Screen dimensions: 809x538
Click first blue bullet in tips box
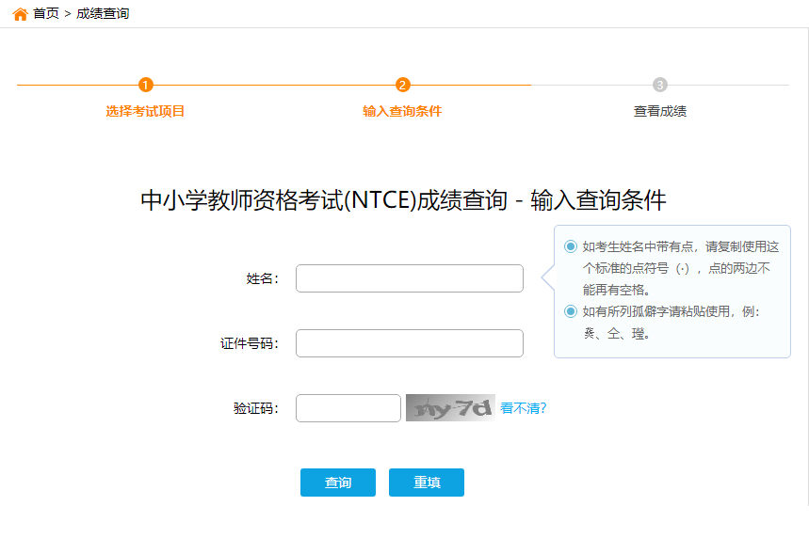pyautogui.click(x=570, y=246)
